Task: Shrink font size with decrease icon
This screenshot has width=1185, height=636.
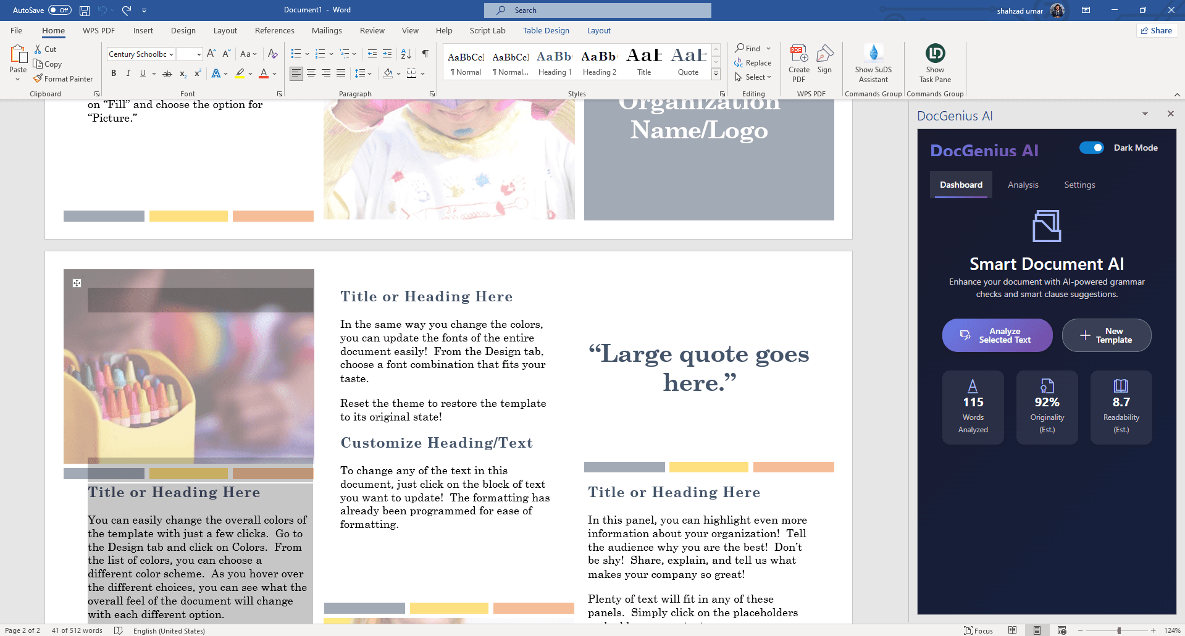Action: point(227,54)
